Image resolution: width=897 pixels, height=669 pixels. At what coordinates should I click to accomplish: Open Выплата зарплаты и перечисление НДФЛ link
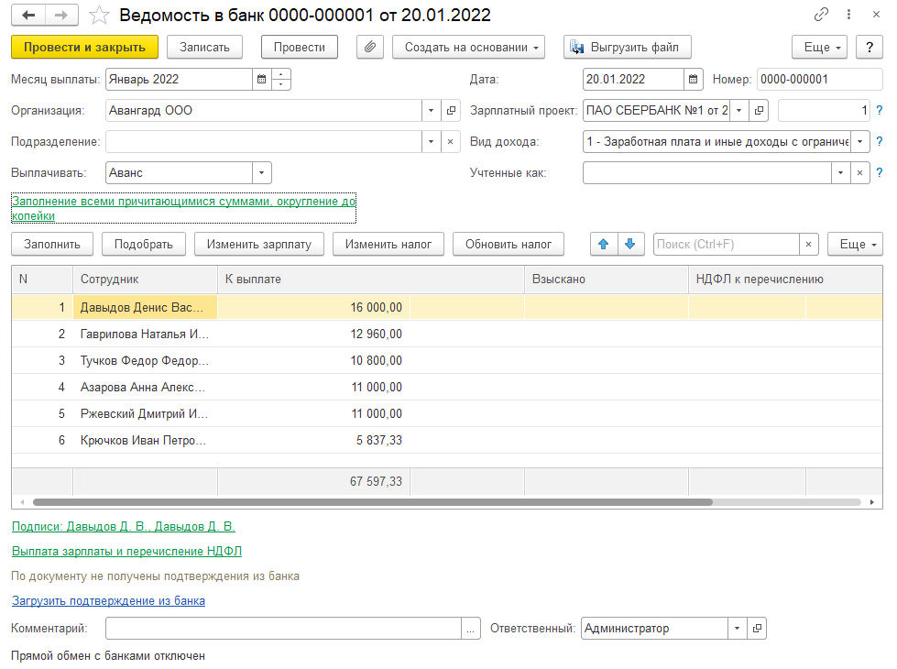click(127, 551)
